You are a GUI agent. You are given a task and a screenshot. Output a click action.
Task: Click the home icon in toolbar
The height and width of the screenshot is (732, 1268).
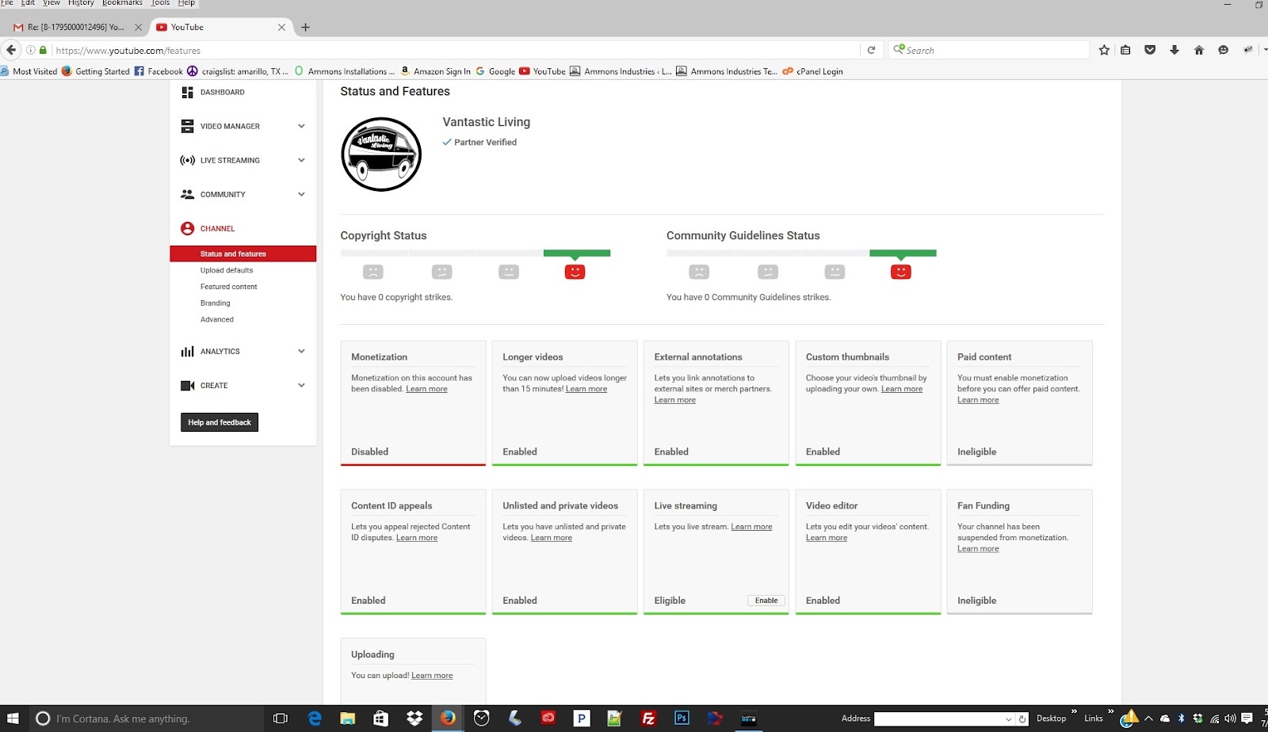tap(1199, 50)
